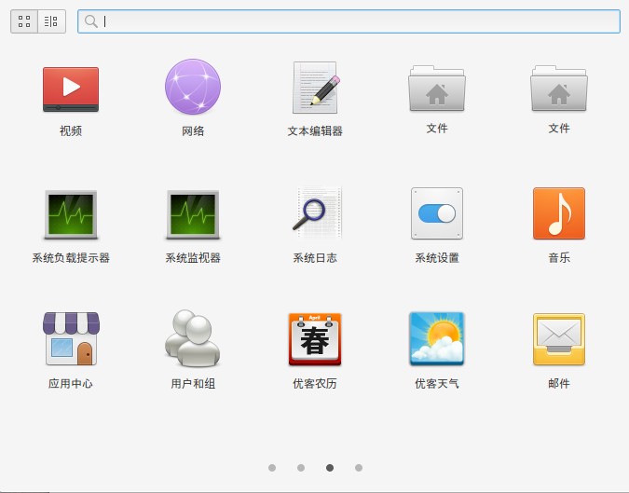Open 用户和组 users and groups
The height and width of the screenshot is (493, 629).
[x=193, y=337]
